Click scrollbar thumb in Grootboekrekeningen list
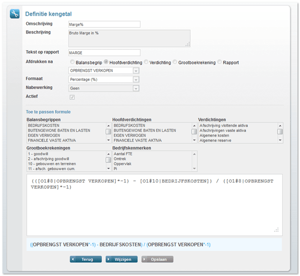Viewport: 300px width, 276px height. (108, 160)
